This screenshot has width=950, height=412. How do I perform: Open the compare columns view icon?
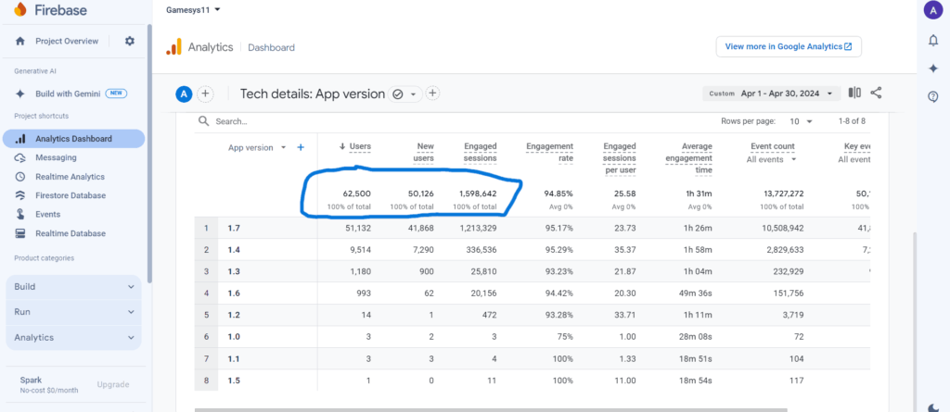click(x=854, y=94)
